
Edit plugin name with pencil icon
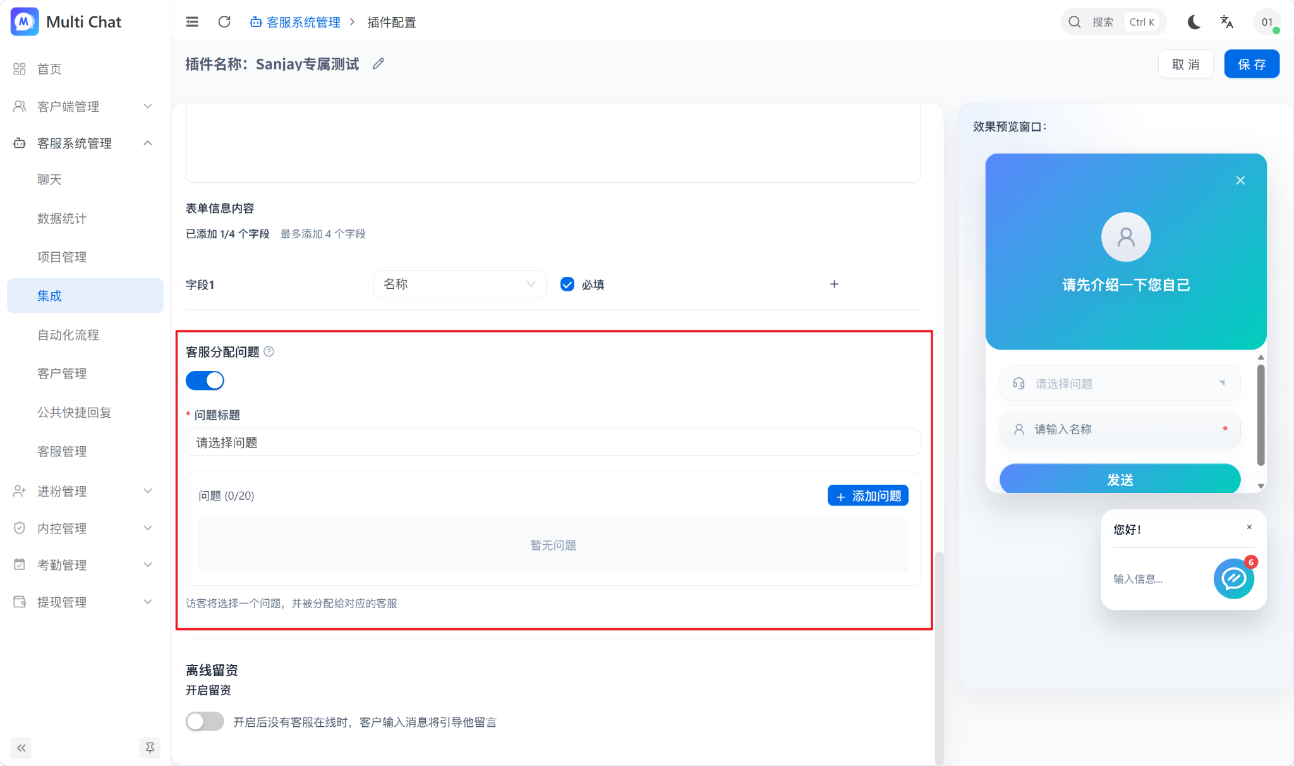[x=378, y=64]
